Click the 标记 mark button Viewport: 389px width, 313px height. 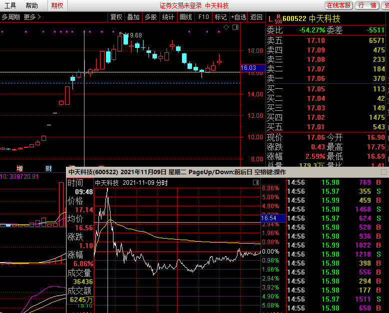pyautogui.click(x=220, y=17)
